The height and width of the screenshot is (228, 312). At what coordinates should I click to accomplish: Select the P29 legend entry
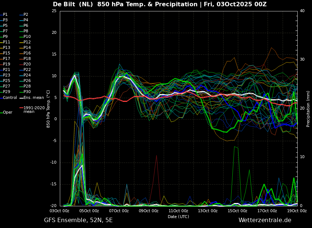tap(5, 92)
